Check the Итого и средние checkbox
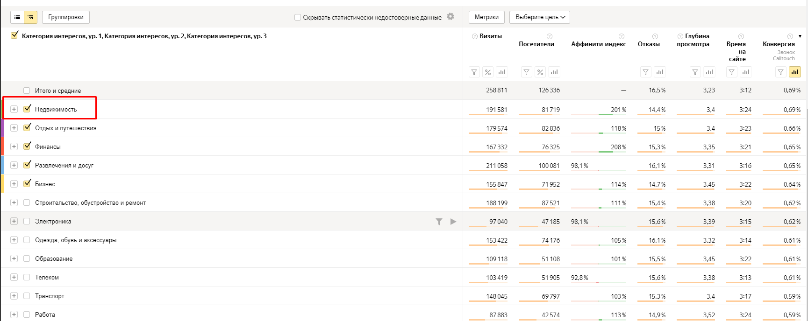Screen dimensions: 808x321 click(27, 91)
